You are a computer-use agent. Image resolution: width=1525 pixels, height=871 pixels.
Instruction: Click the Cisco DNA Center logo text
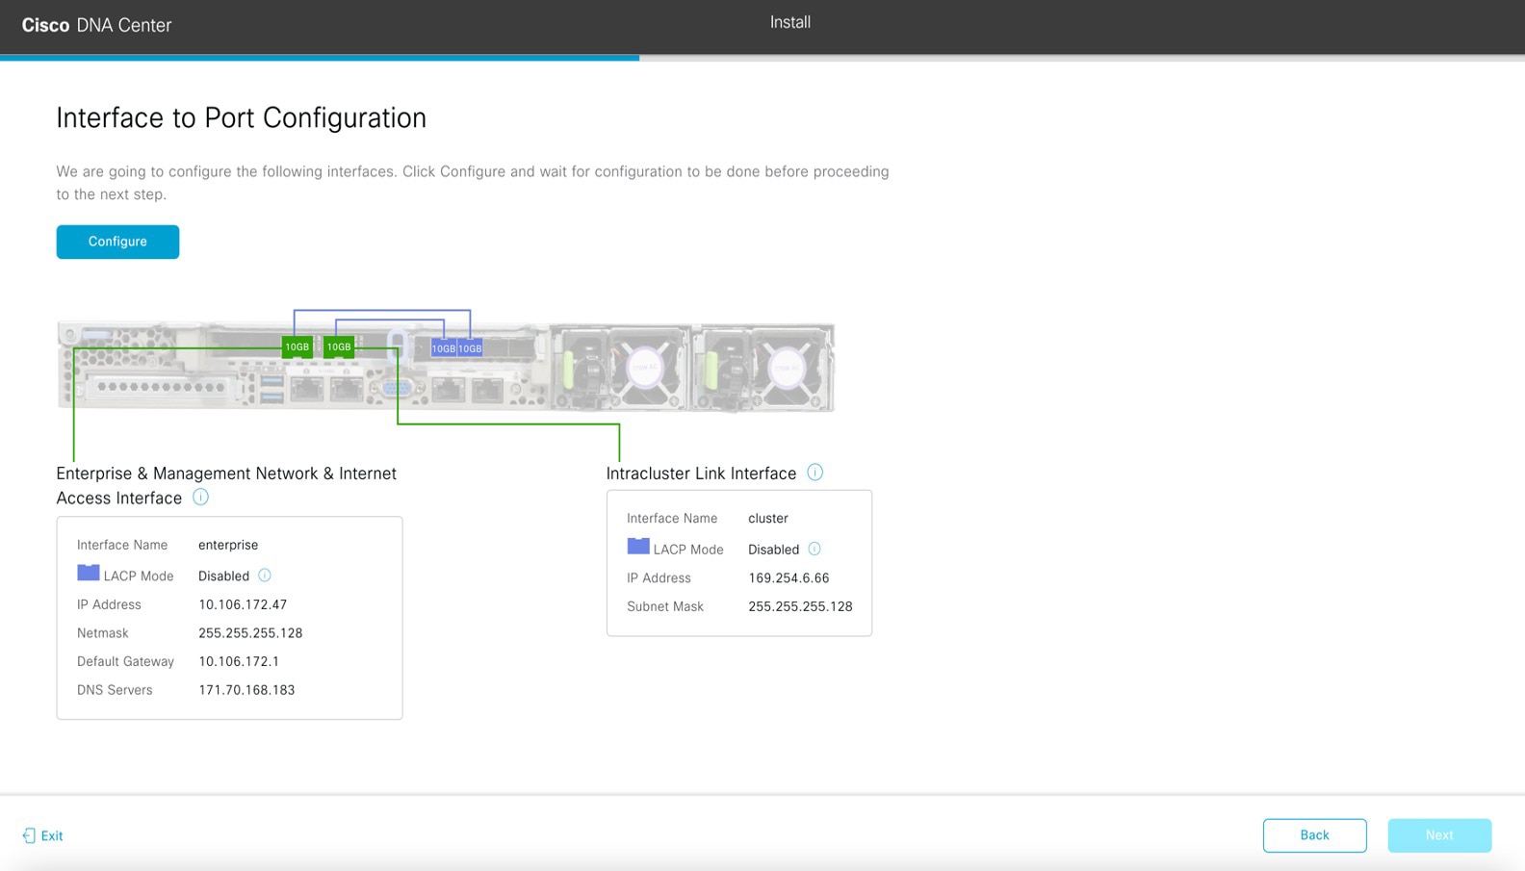point(96,25)
